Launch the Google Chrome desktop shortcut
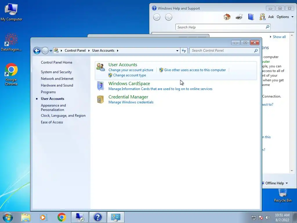This screenshot has width=297, height=223. (x=11, y=74)
